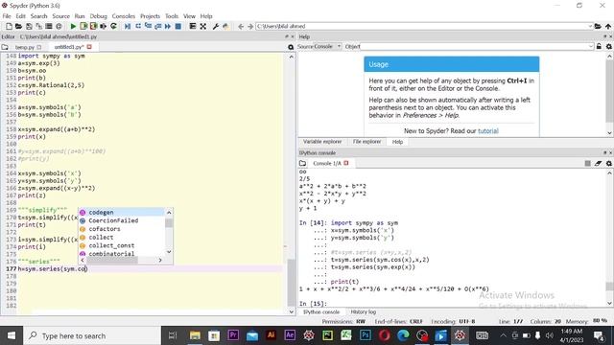Stop the current console command
This screenshot has width=614, height=345.
tap(588, 163)
